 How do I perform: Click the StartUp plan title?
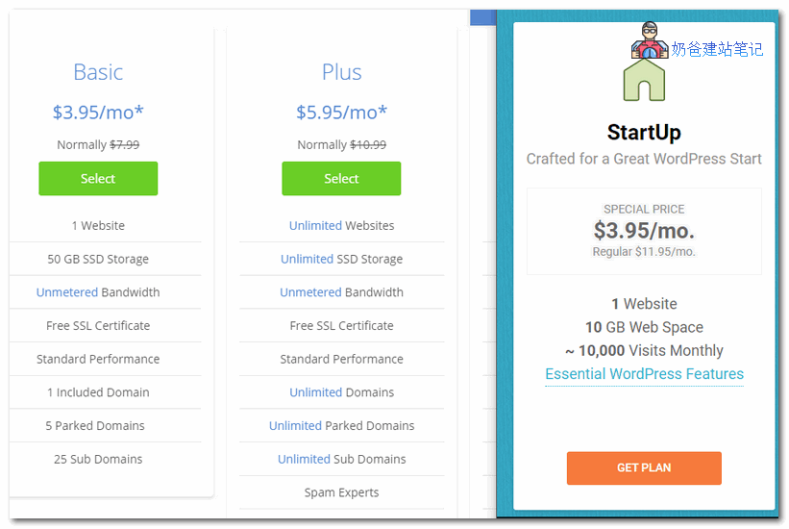click(x=644, y=133)
